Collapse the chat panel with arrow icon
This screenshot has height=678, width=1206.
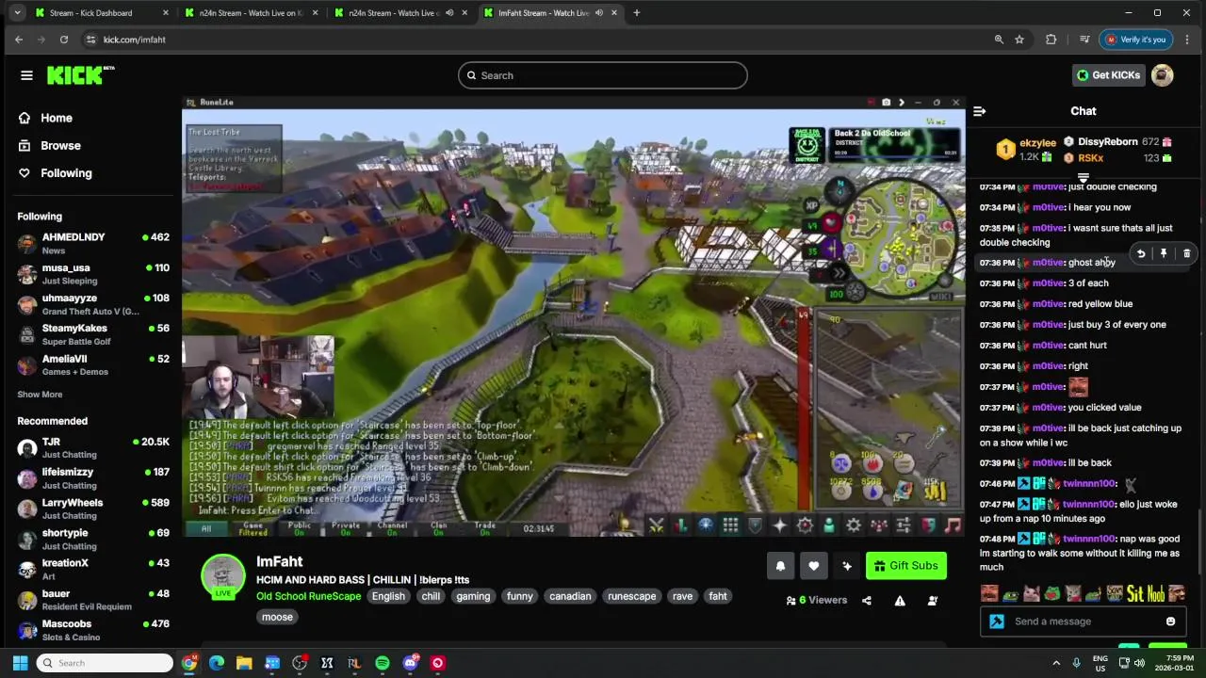click(x=979, y=111)
